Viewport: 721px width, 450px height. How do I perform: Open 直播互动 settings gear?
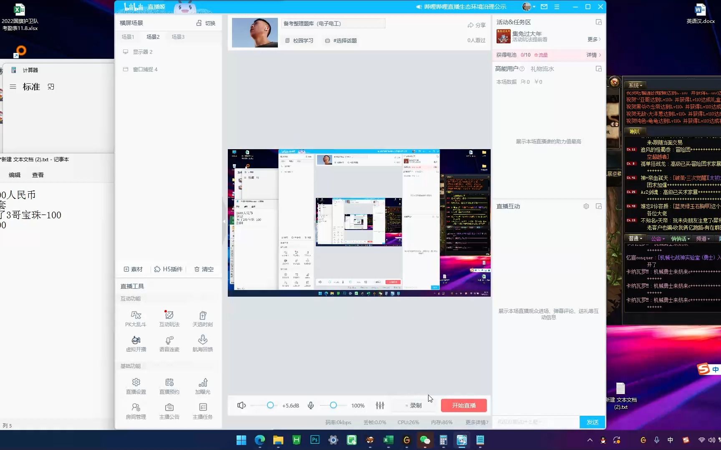click(586, 206)
